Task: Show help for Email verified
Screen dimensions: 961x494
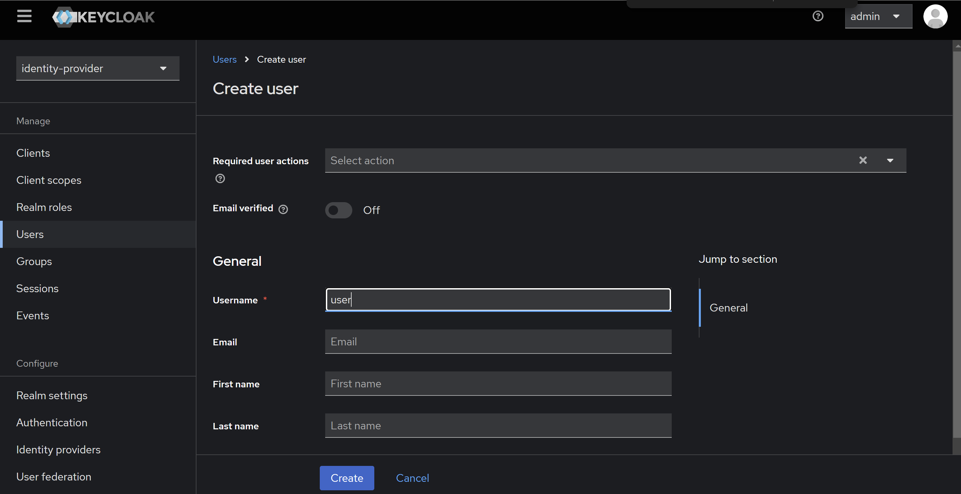Action: (283, 210)
